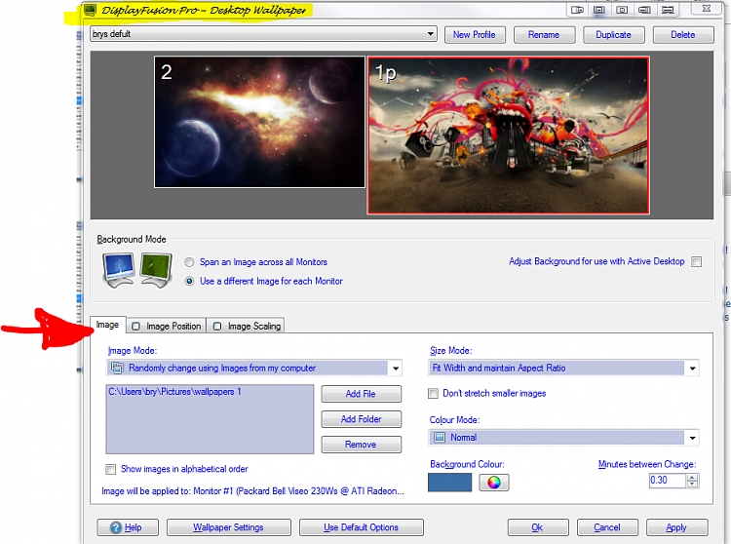731x544 pixels.
Task: Click the Apply button
Action: click(x=676, y=527)
